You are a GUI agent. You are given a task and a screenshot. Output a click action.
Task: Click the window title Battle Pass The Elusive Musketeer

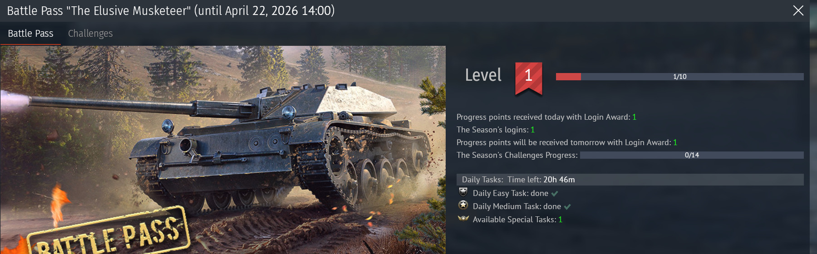pyautogui.click(x=171, y=10)
